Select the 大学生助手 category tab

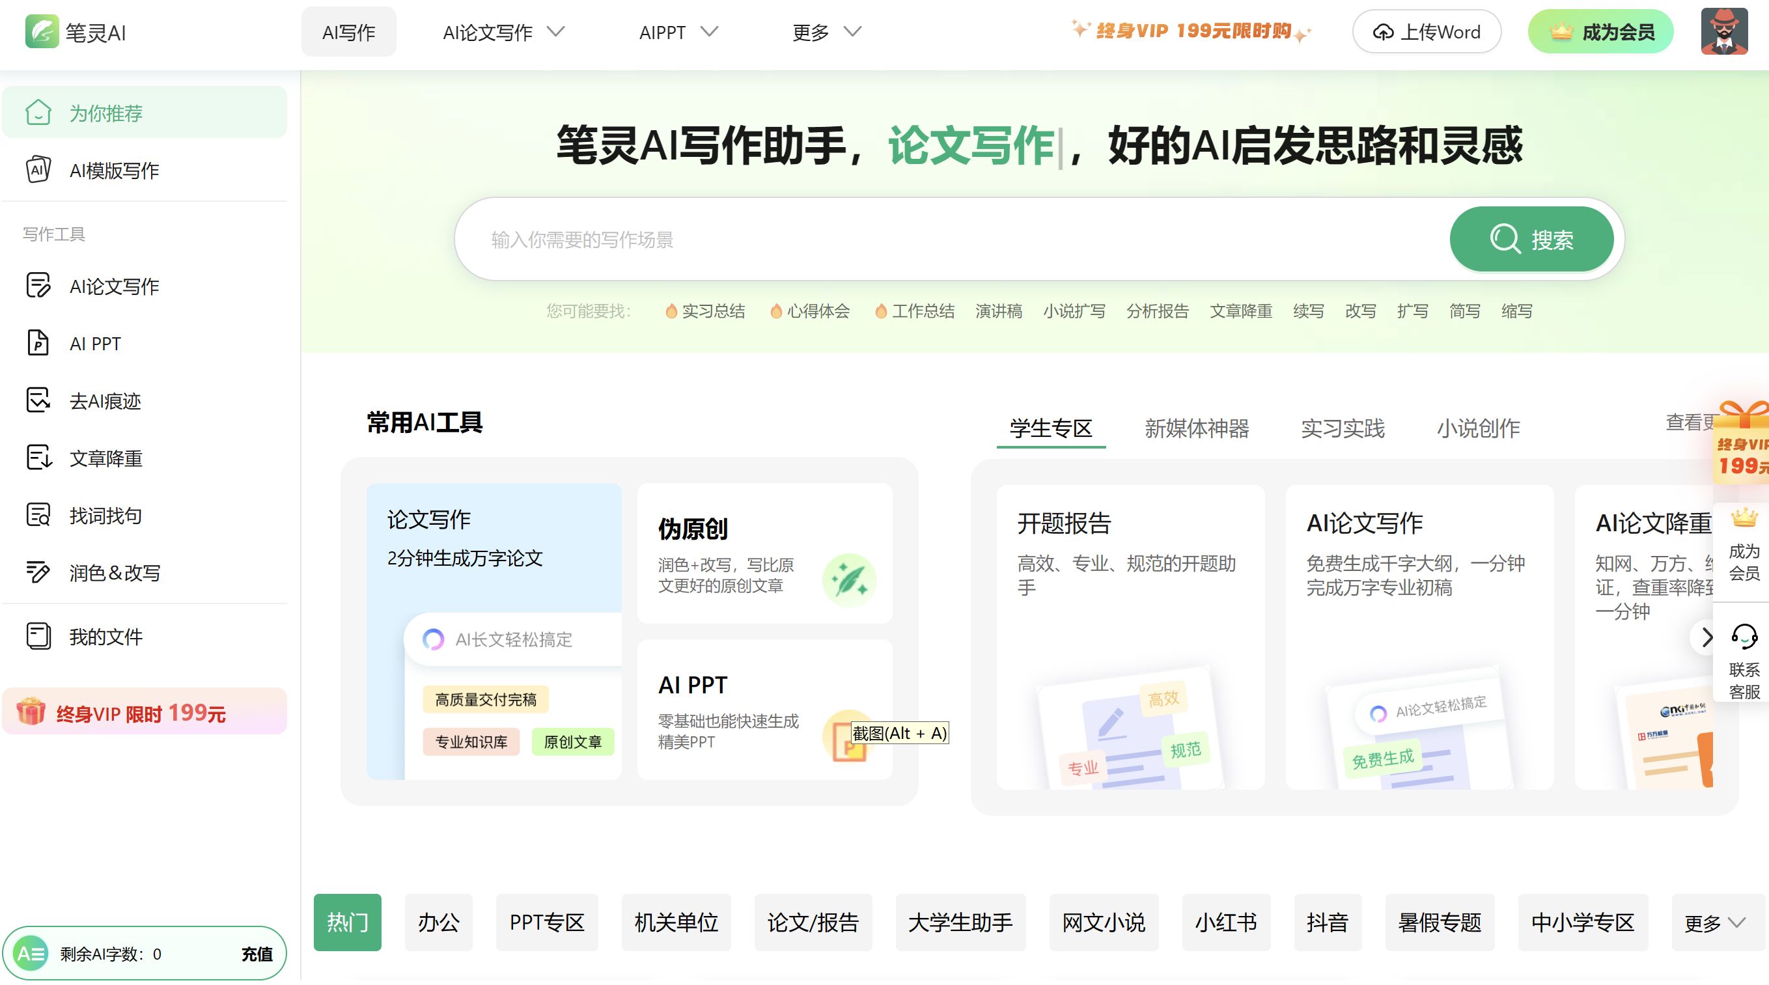point(961,923)
